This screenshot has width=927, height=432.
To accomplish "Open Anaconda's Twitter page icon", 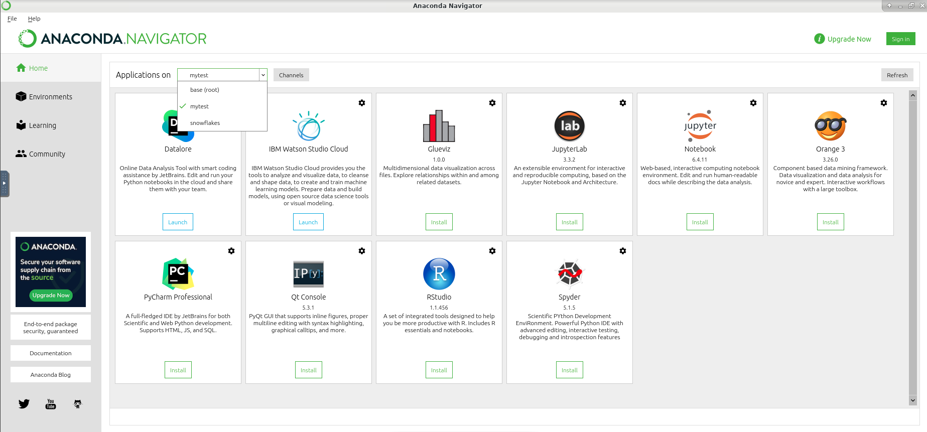I will click(24, 404).
